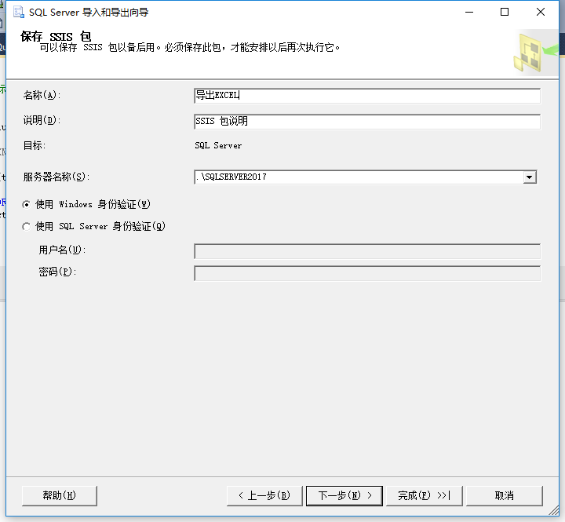
Task: Click the 说明 input field
Action: click(x=367, y=122)
